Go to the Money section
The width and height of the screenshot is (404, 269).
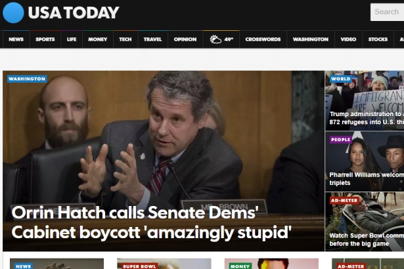(x=98, y=39)
